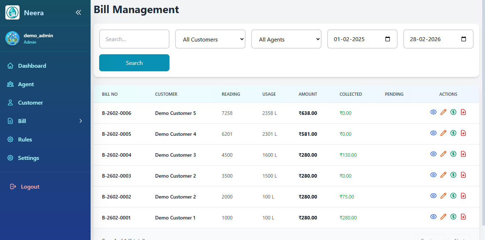Go to Dashboard in sidebar
485x240 pixels.
(32, 66)
